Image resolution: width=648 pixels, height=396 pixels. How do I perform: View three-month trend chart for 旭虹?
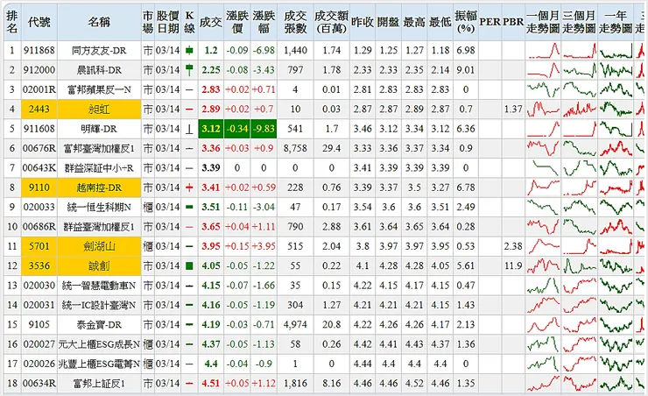[580, 110]
